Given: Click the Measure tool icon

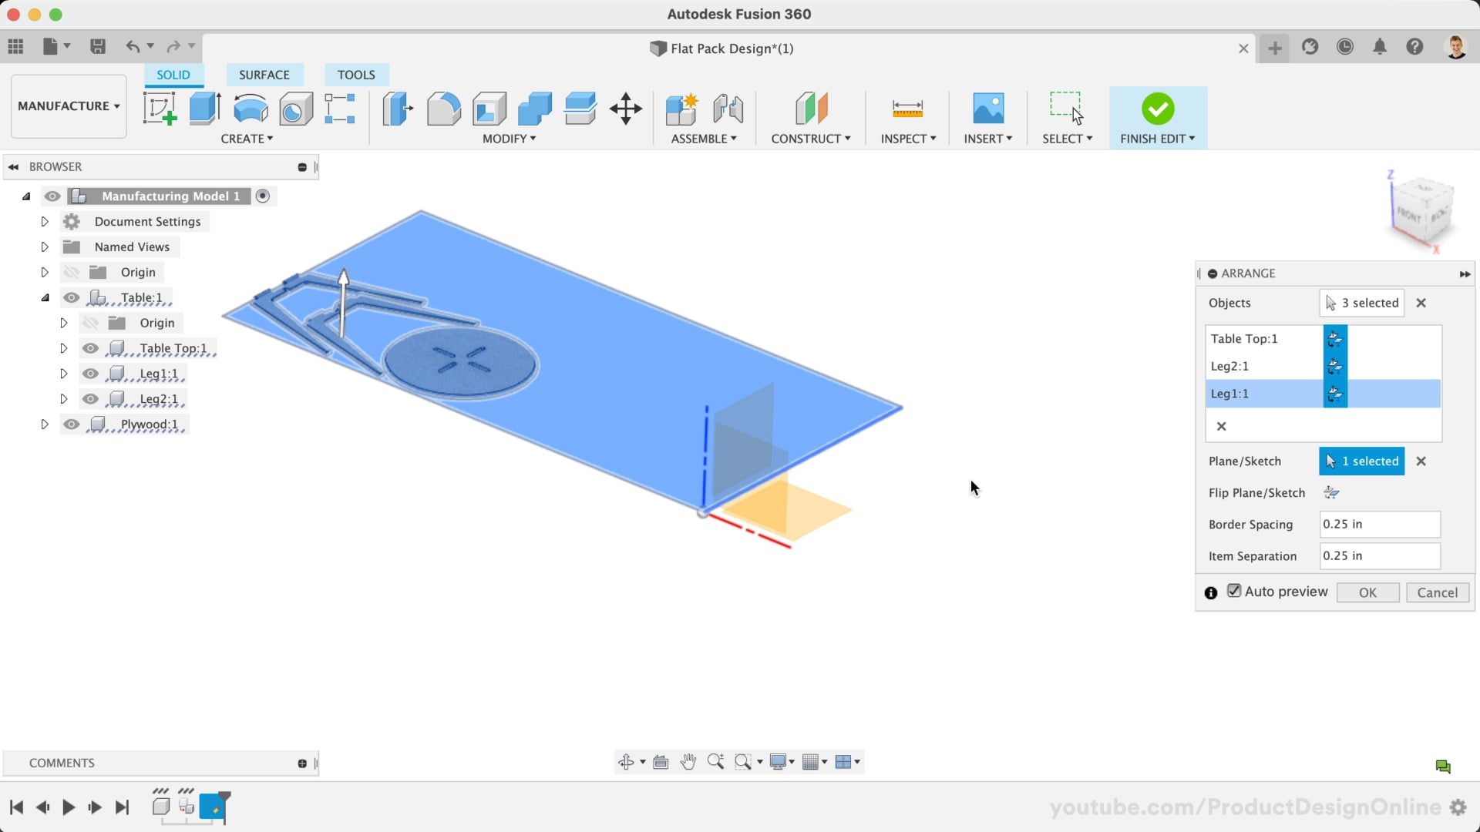Looking at the screenshot, I should (907, 109).
